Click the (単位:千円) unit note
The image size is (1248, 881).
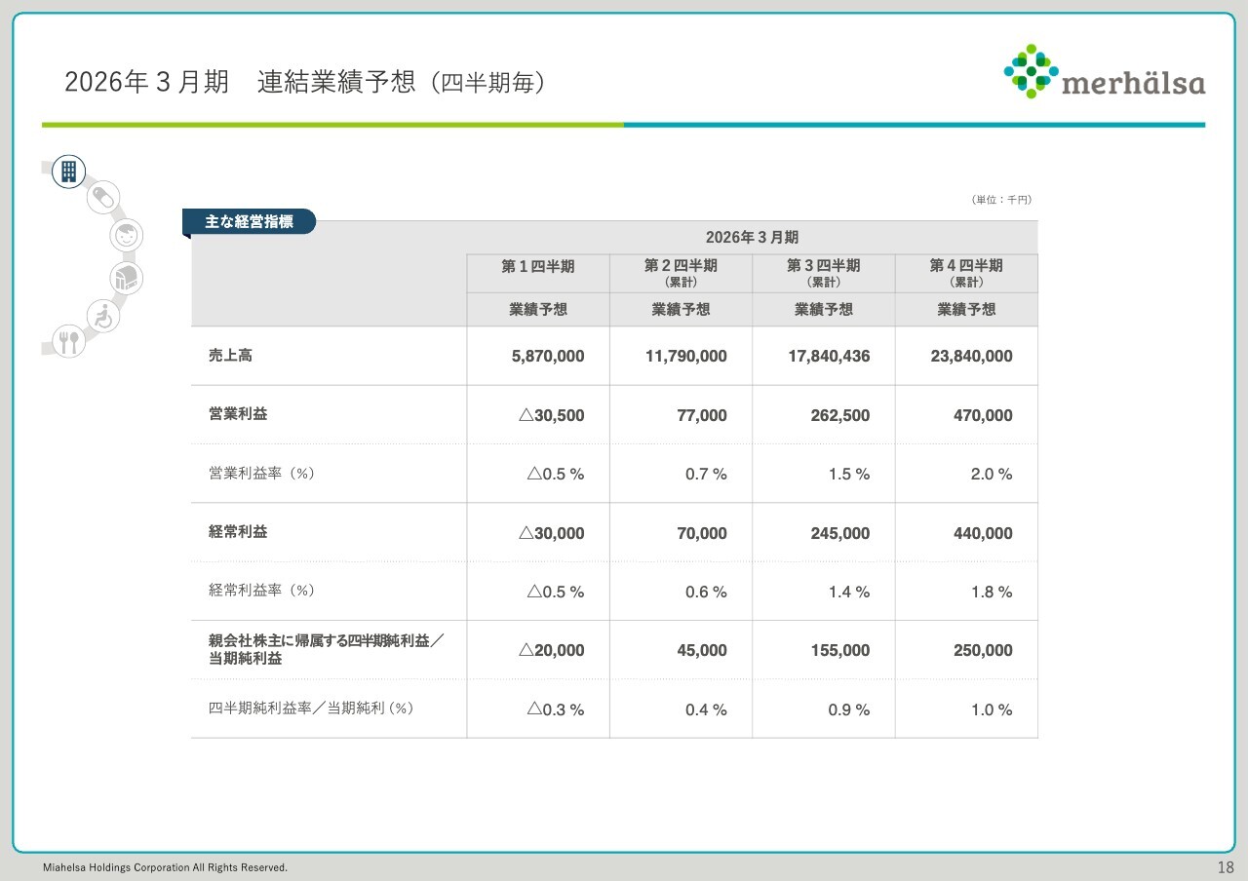(x=1001, y=200)
